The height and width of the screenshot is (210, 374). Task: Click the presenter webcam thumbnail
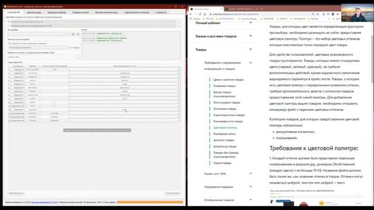point(357,13)
